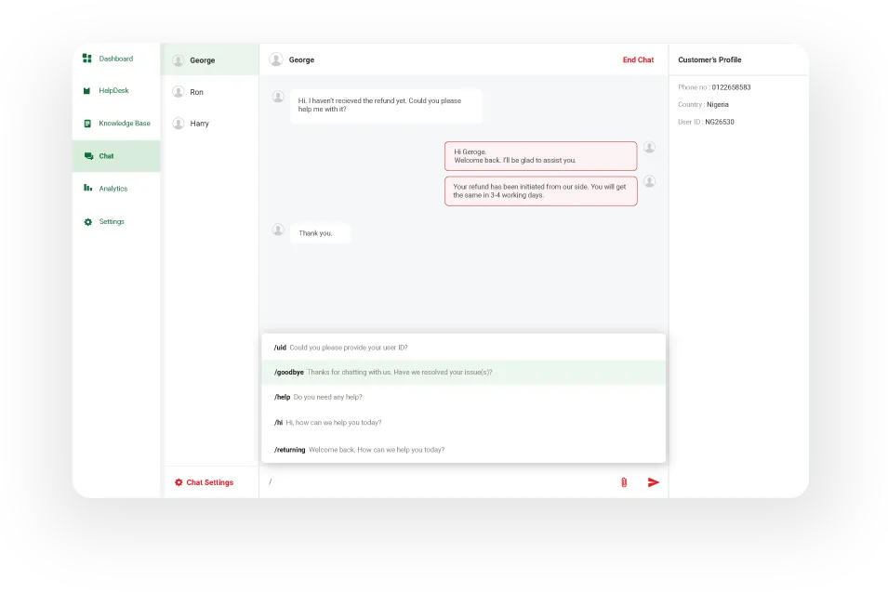888x592 pixels.
Task: Select the Chat bubbles icon in sidebar
Action: click(88, 155)
